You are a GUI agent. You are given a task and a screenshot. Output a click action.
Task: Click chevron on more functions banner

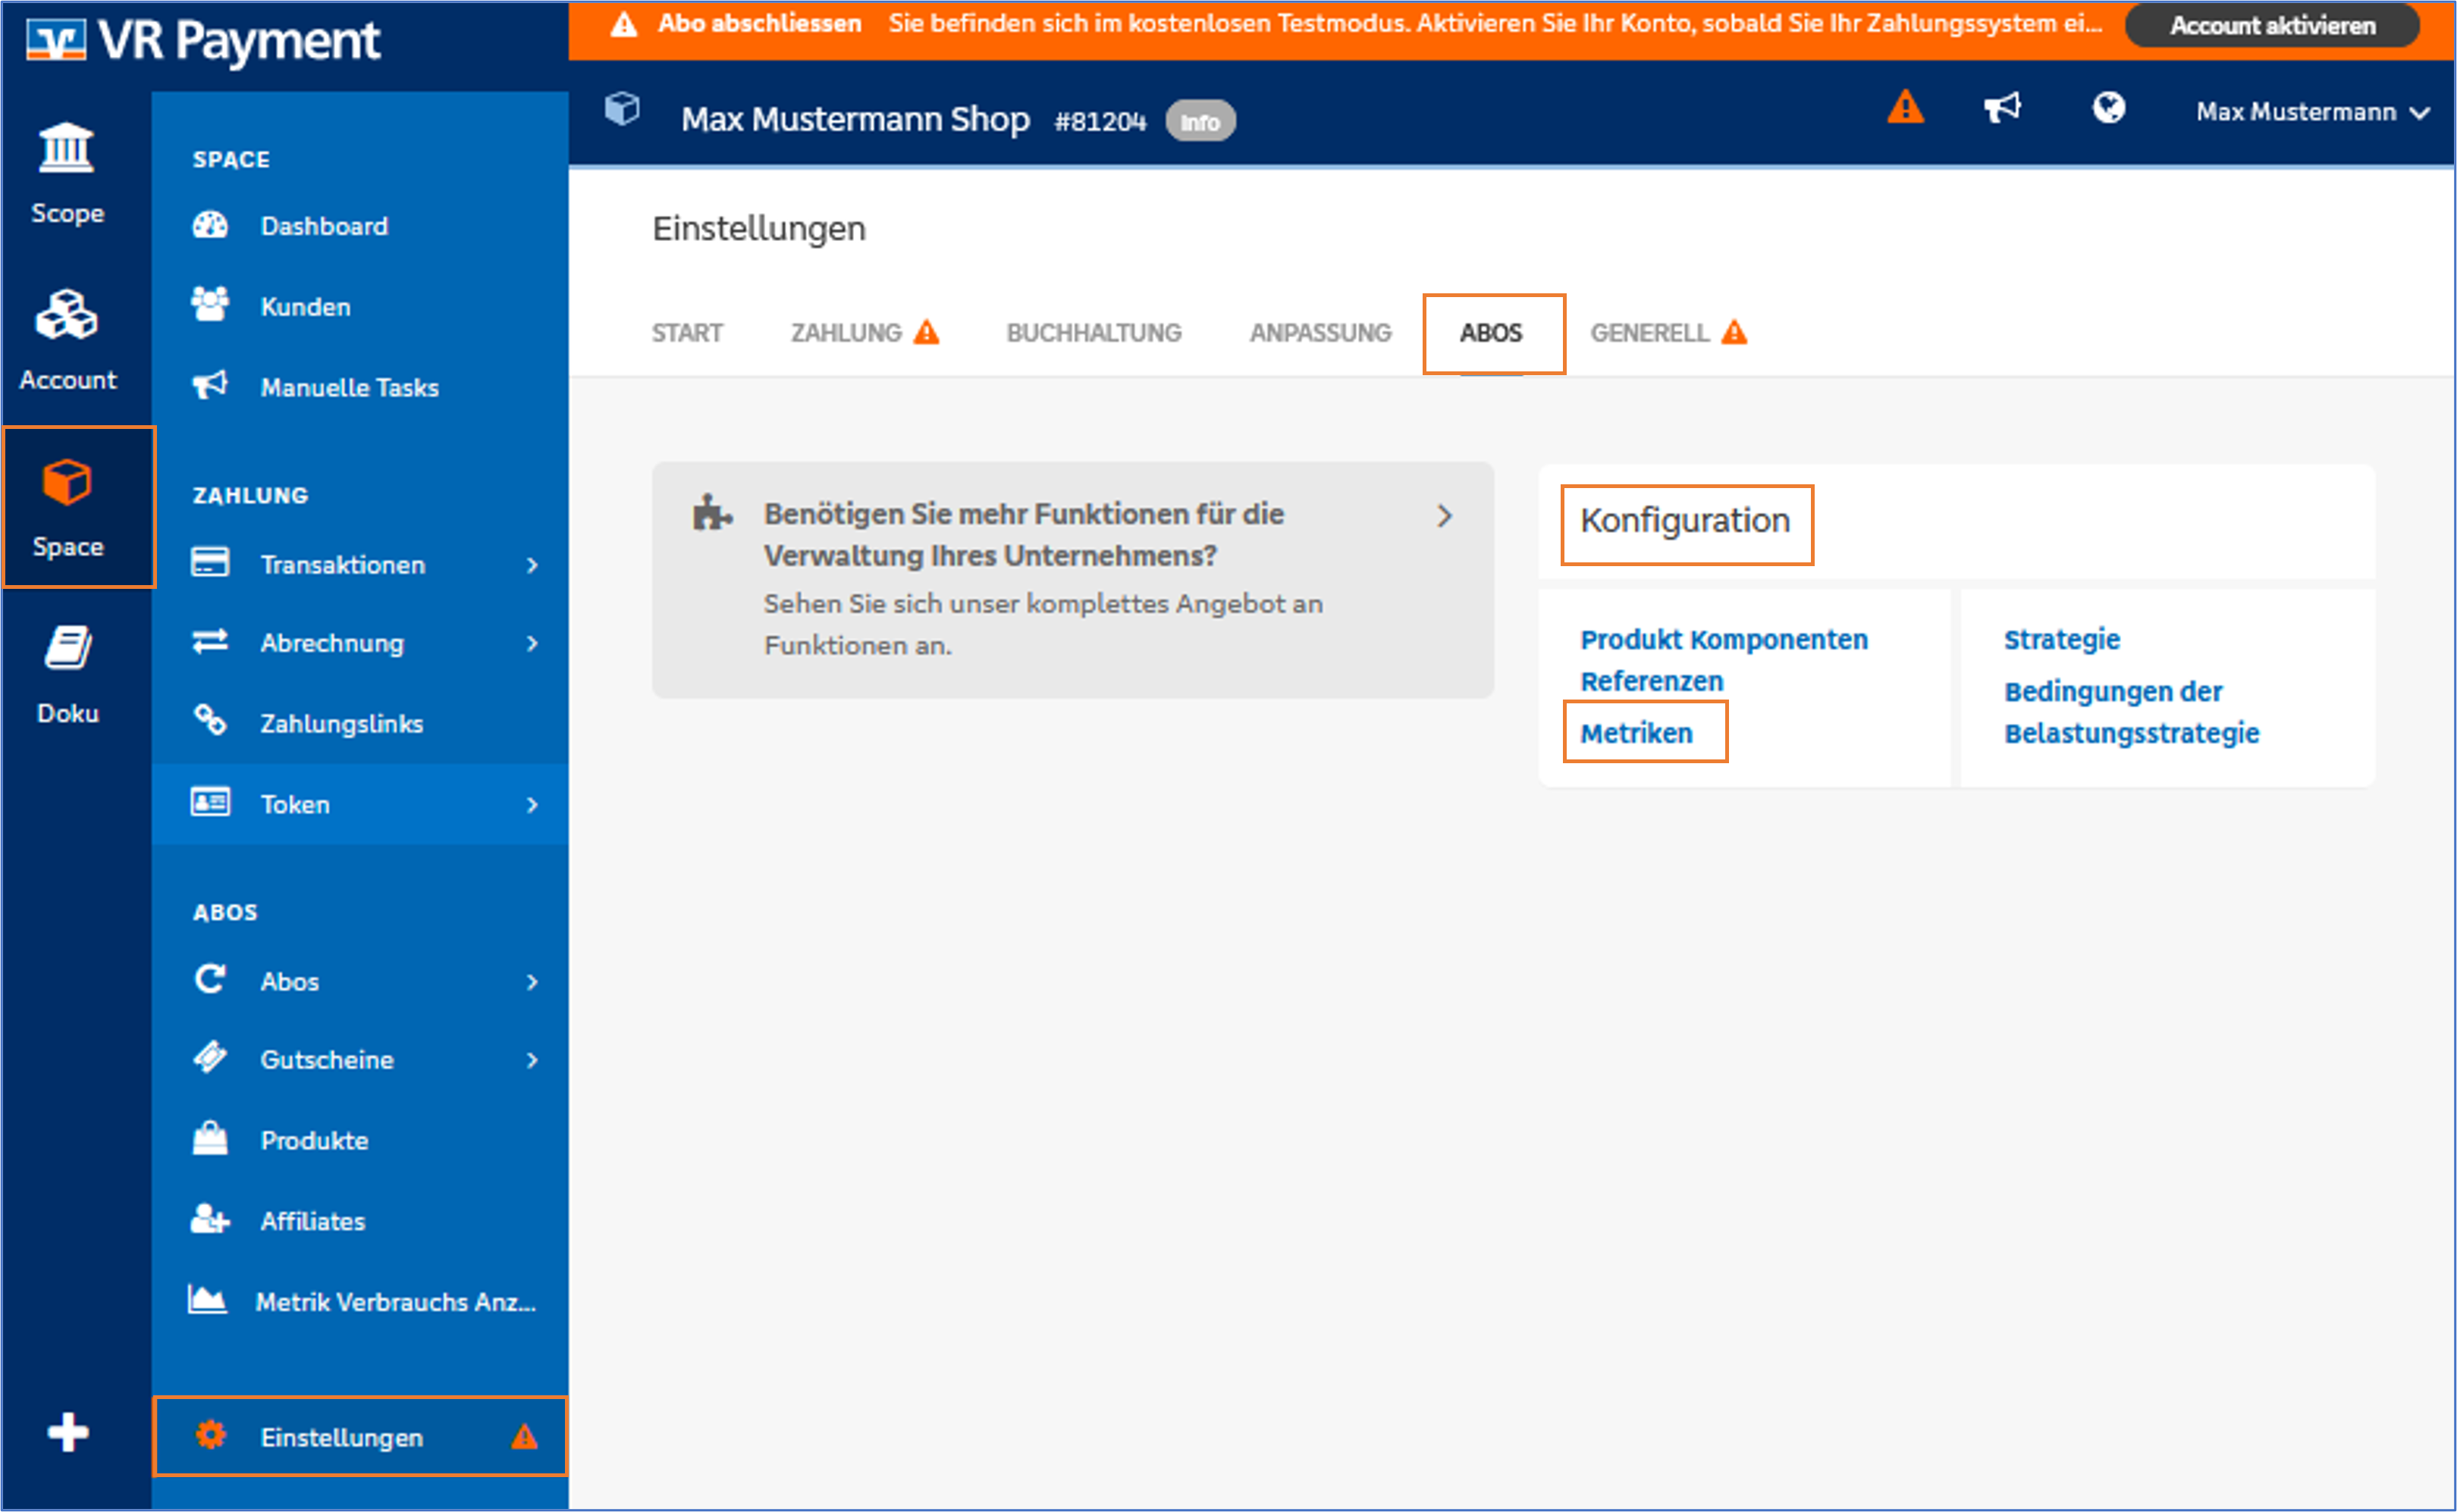point(1444,516)
